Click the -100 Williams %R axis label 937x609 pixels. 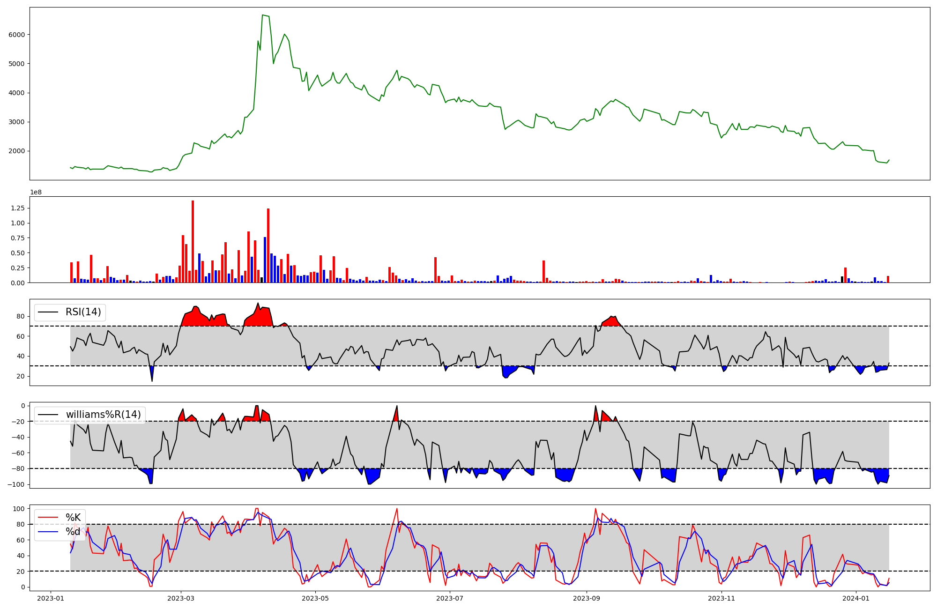coord(16,484)
